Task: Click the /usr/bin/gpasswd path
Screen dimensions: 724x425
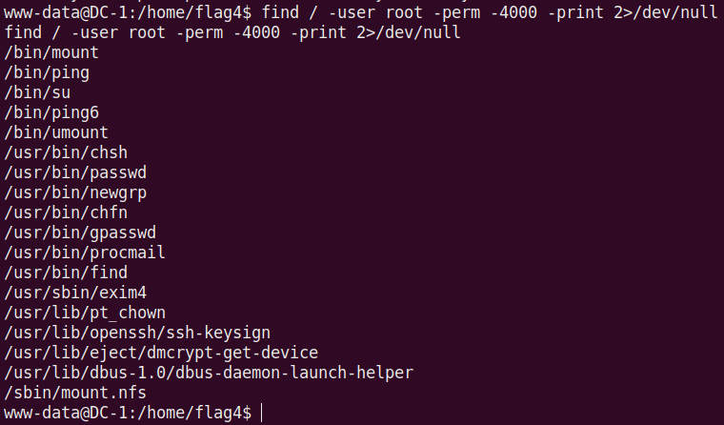Action: point(80,233)
